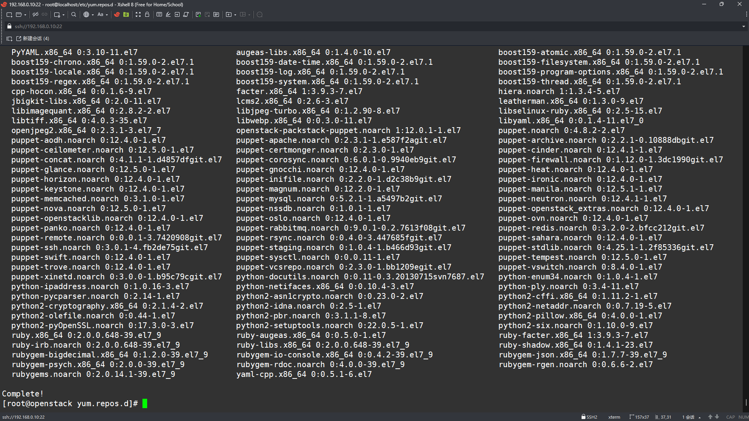
Task: Open the session properties icon
Action: pyautogui.click(x=57, y=14)
